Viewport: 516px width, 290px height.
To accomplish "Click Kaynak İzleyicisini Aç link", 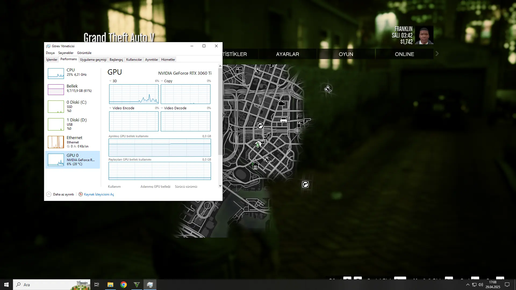I will 99,194.
